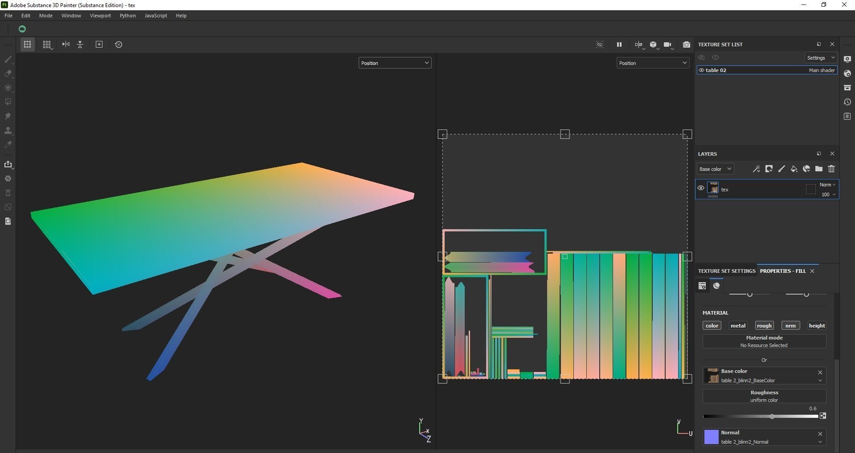
Task: Toggle the nrm channel button
Action: coord(790,326)
